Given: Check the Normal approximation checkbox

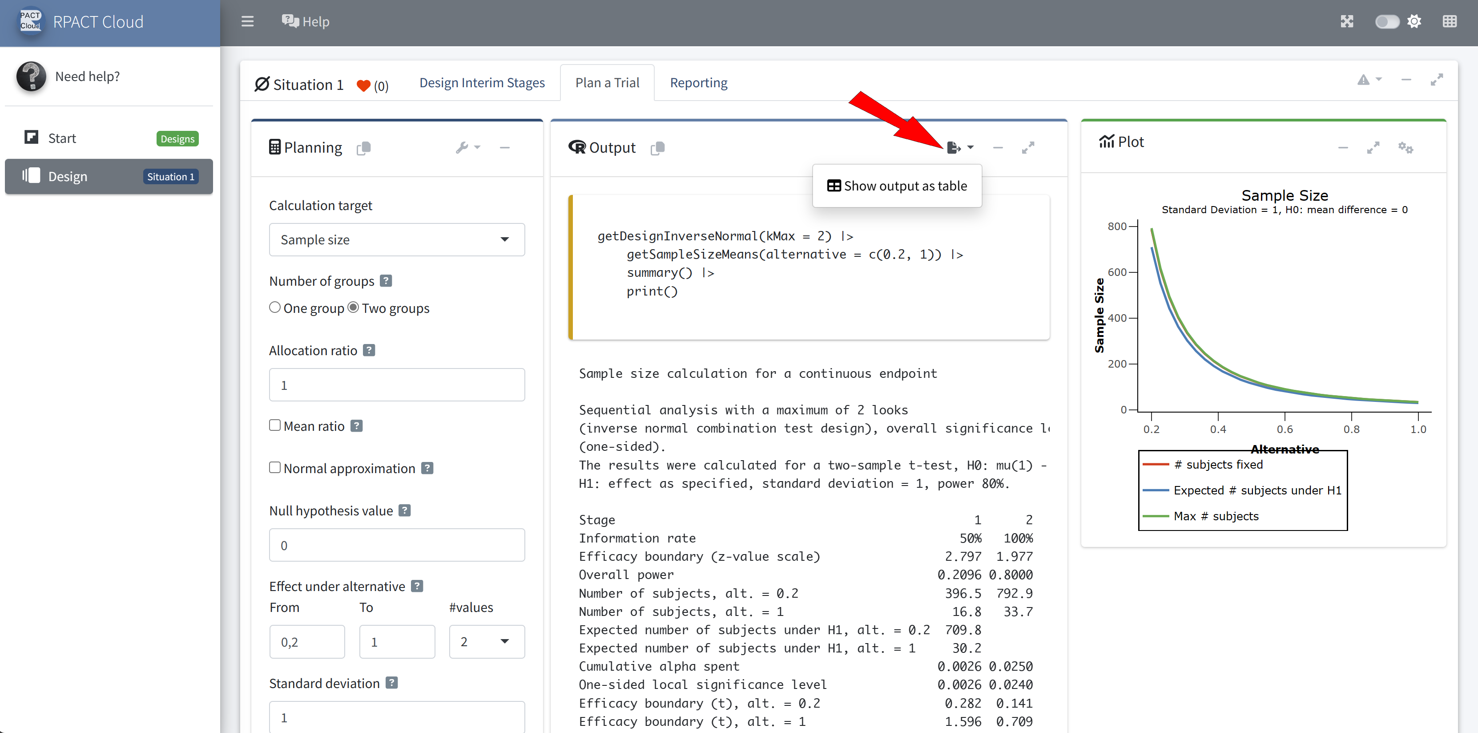Looking at the screenshot, I should click(275, 468).
